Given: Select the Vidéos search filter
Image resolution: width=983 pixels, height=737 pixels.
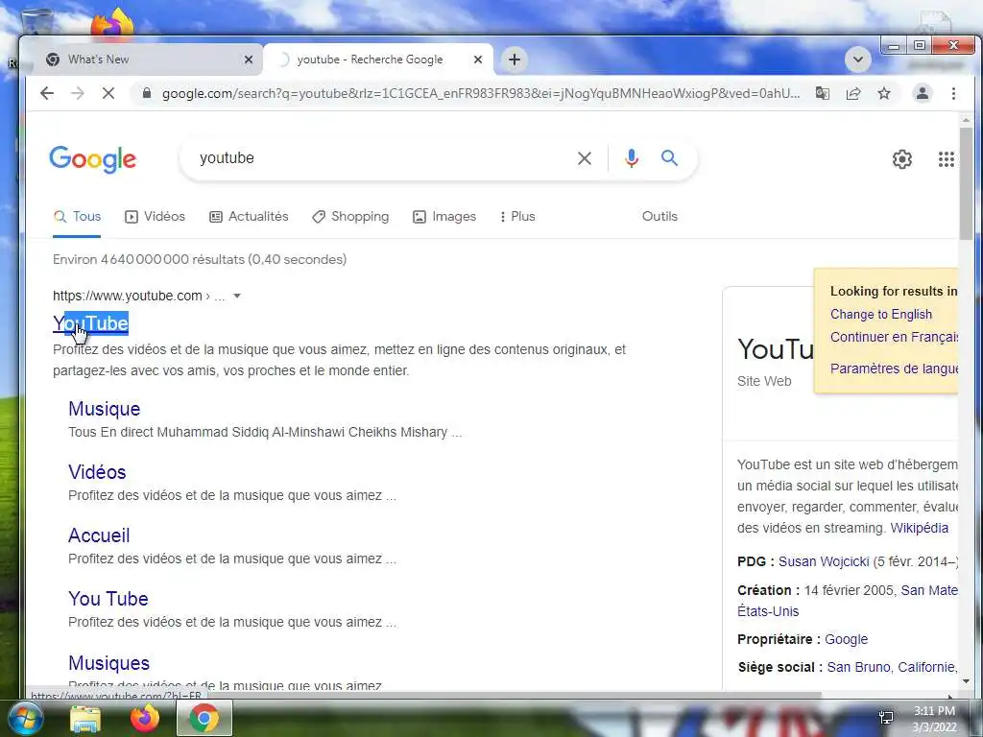Looking at the screenshot, I should (x=155, y=216).
